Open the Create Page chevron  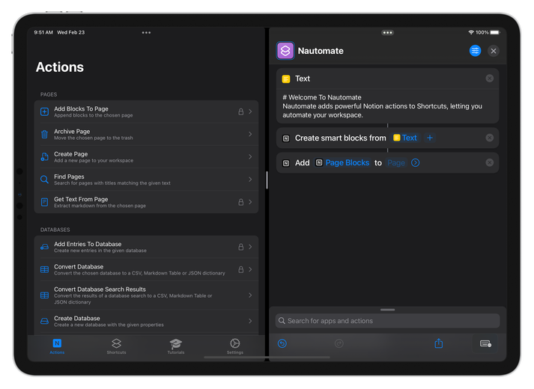click(250, 157)
